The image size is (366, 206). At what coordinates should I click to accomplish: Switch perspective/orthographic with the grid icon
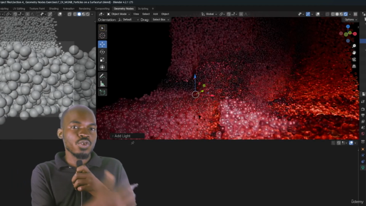tap(354, 66)
